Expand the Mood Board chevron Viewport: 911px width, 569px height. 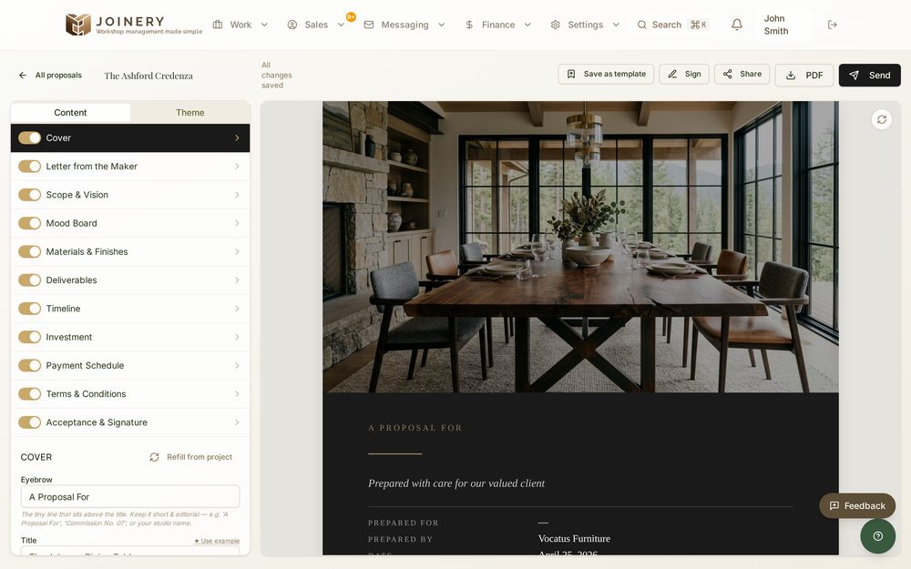click(237, 223)
